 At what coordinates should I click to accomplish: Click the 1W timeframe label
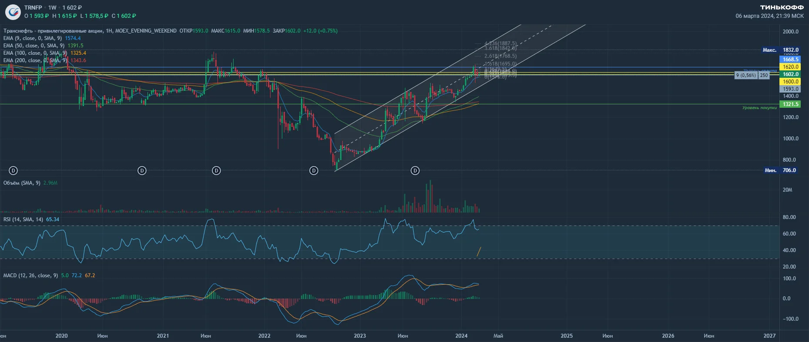(52, 7)
